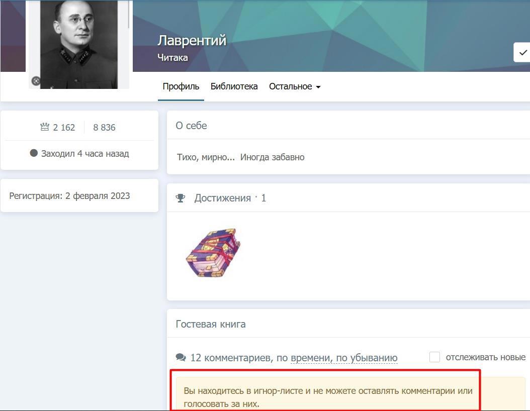Click the trophy icon beside Достижения
The image size is (530, 411).
181,198
